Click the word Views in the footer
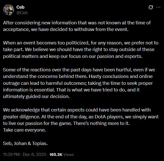Image resolution: width=164 pixels, height=161 pixels. point(69,154)
